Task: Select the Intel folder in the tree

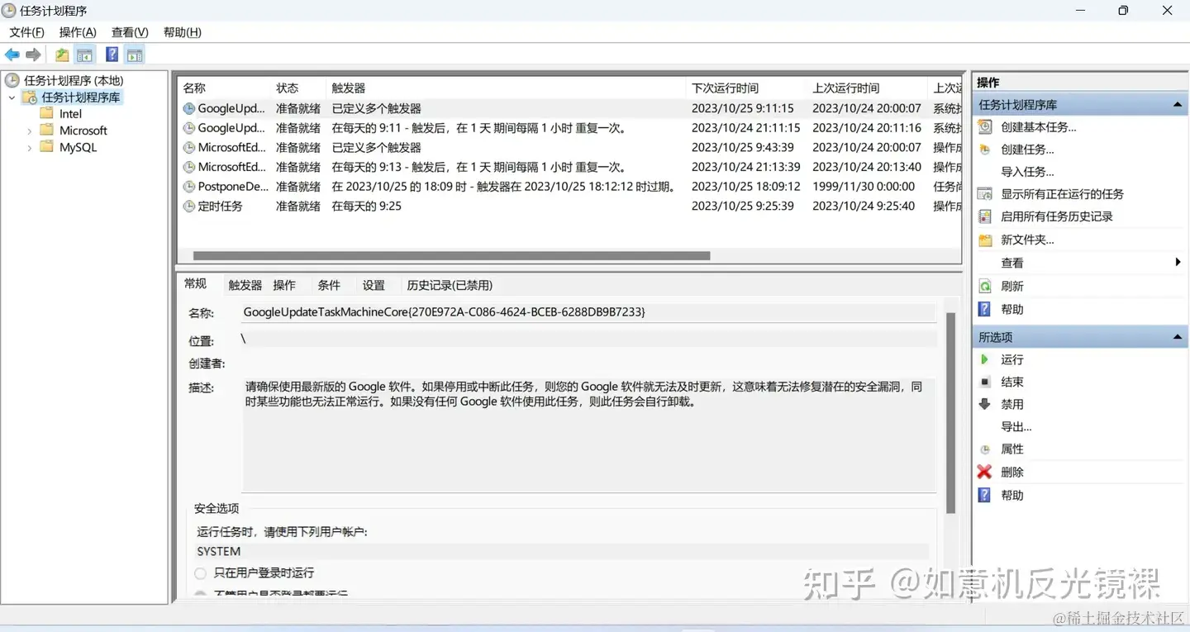Action: point(70,114)
